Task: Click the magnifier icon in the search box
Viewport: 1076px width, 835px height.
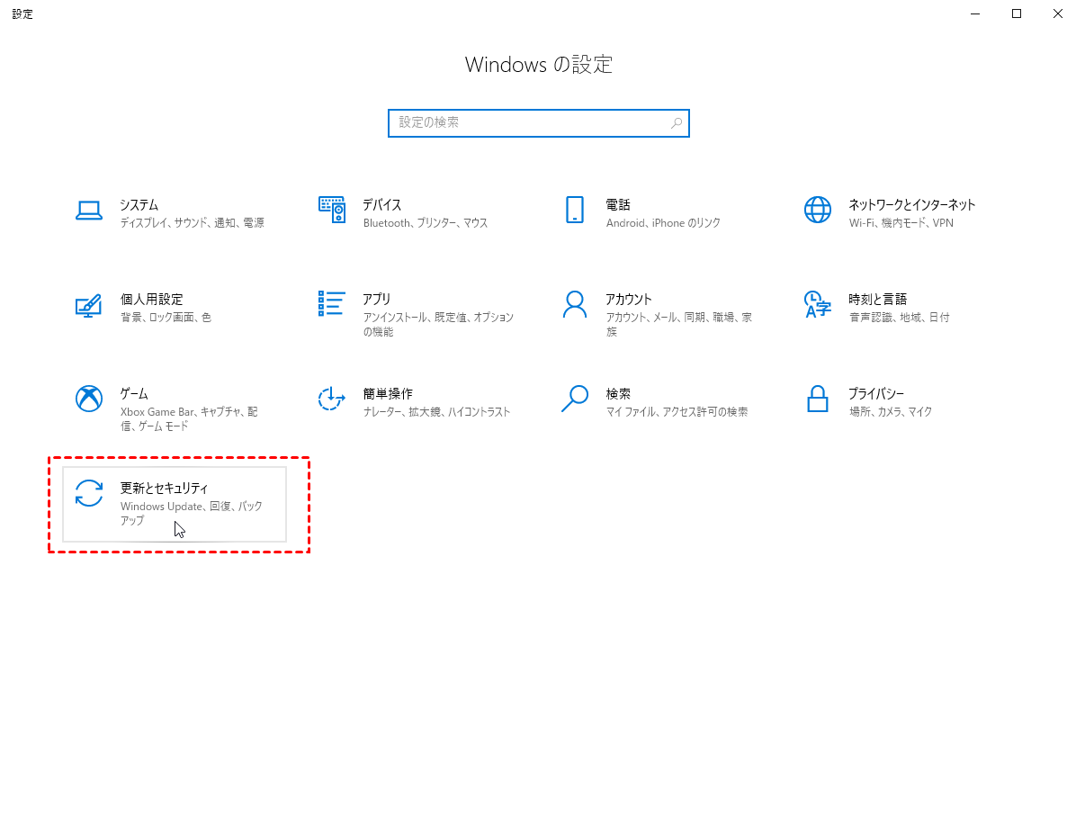Action: point(677,122)
